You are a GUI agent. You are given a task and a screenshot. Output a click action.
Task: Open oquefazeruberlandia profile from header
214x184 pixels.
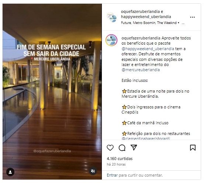coord(140,11)
